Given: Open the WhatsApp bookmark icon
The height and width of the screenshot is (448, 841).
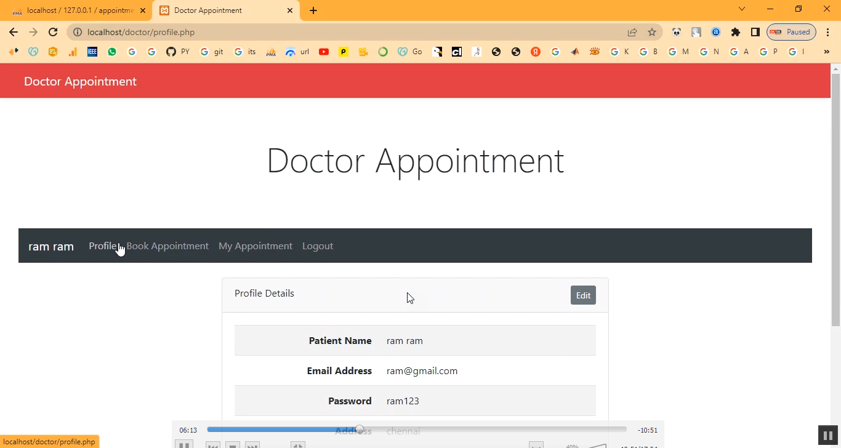Looking at the screenshot, I should coord(112,52).
